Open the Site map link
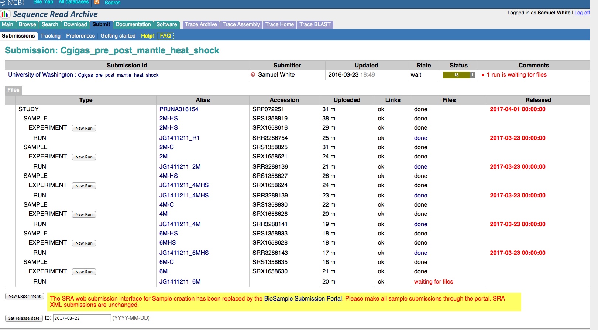The image size is (598, 330). pos(43,2)
